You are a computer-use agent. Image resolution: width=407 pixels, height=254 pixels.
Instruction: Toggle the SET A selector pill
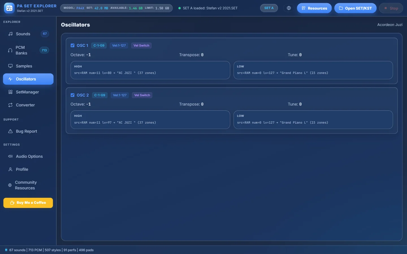pos(269,8)
